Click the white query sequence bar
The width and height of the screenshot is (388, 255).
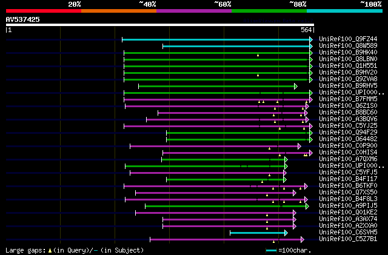pyautogui.click(x=160, y=25)
